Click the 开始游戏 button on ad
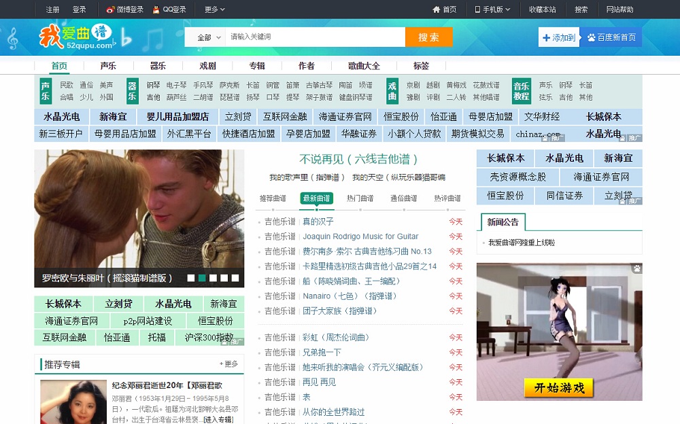The image size is (680, 424). [x=559, y=387]
